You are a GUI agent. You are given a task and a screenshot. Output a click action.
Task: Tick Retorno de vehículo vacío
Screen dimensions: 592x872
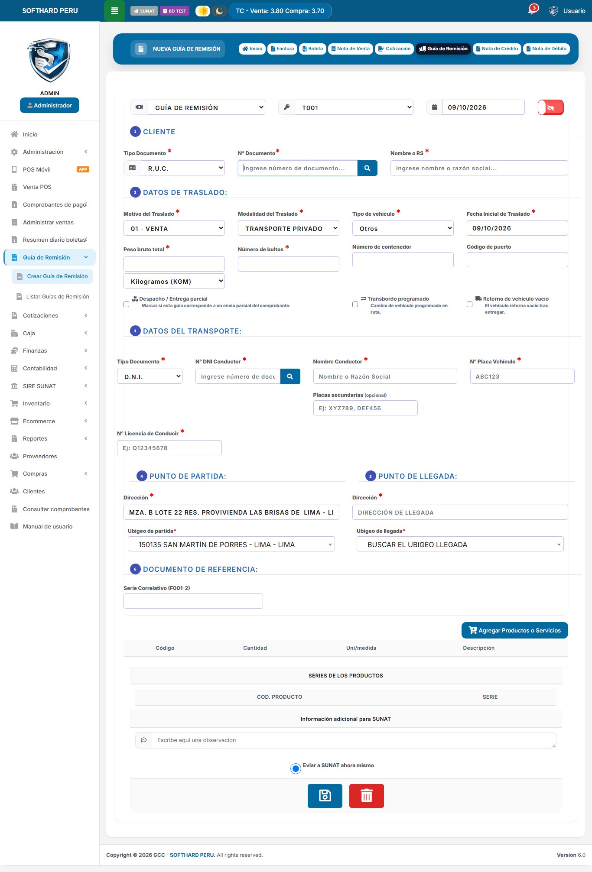470,305
